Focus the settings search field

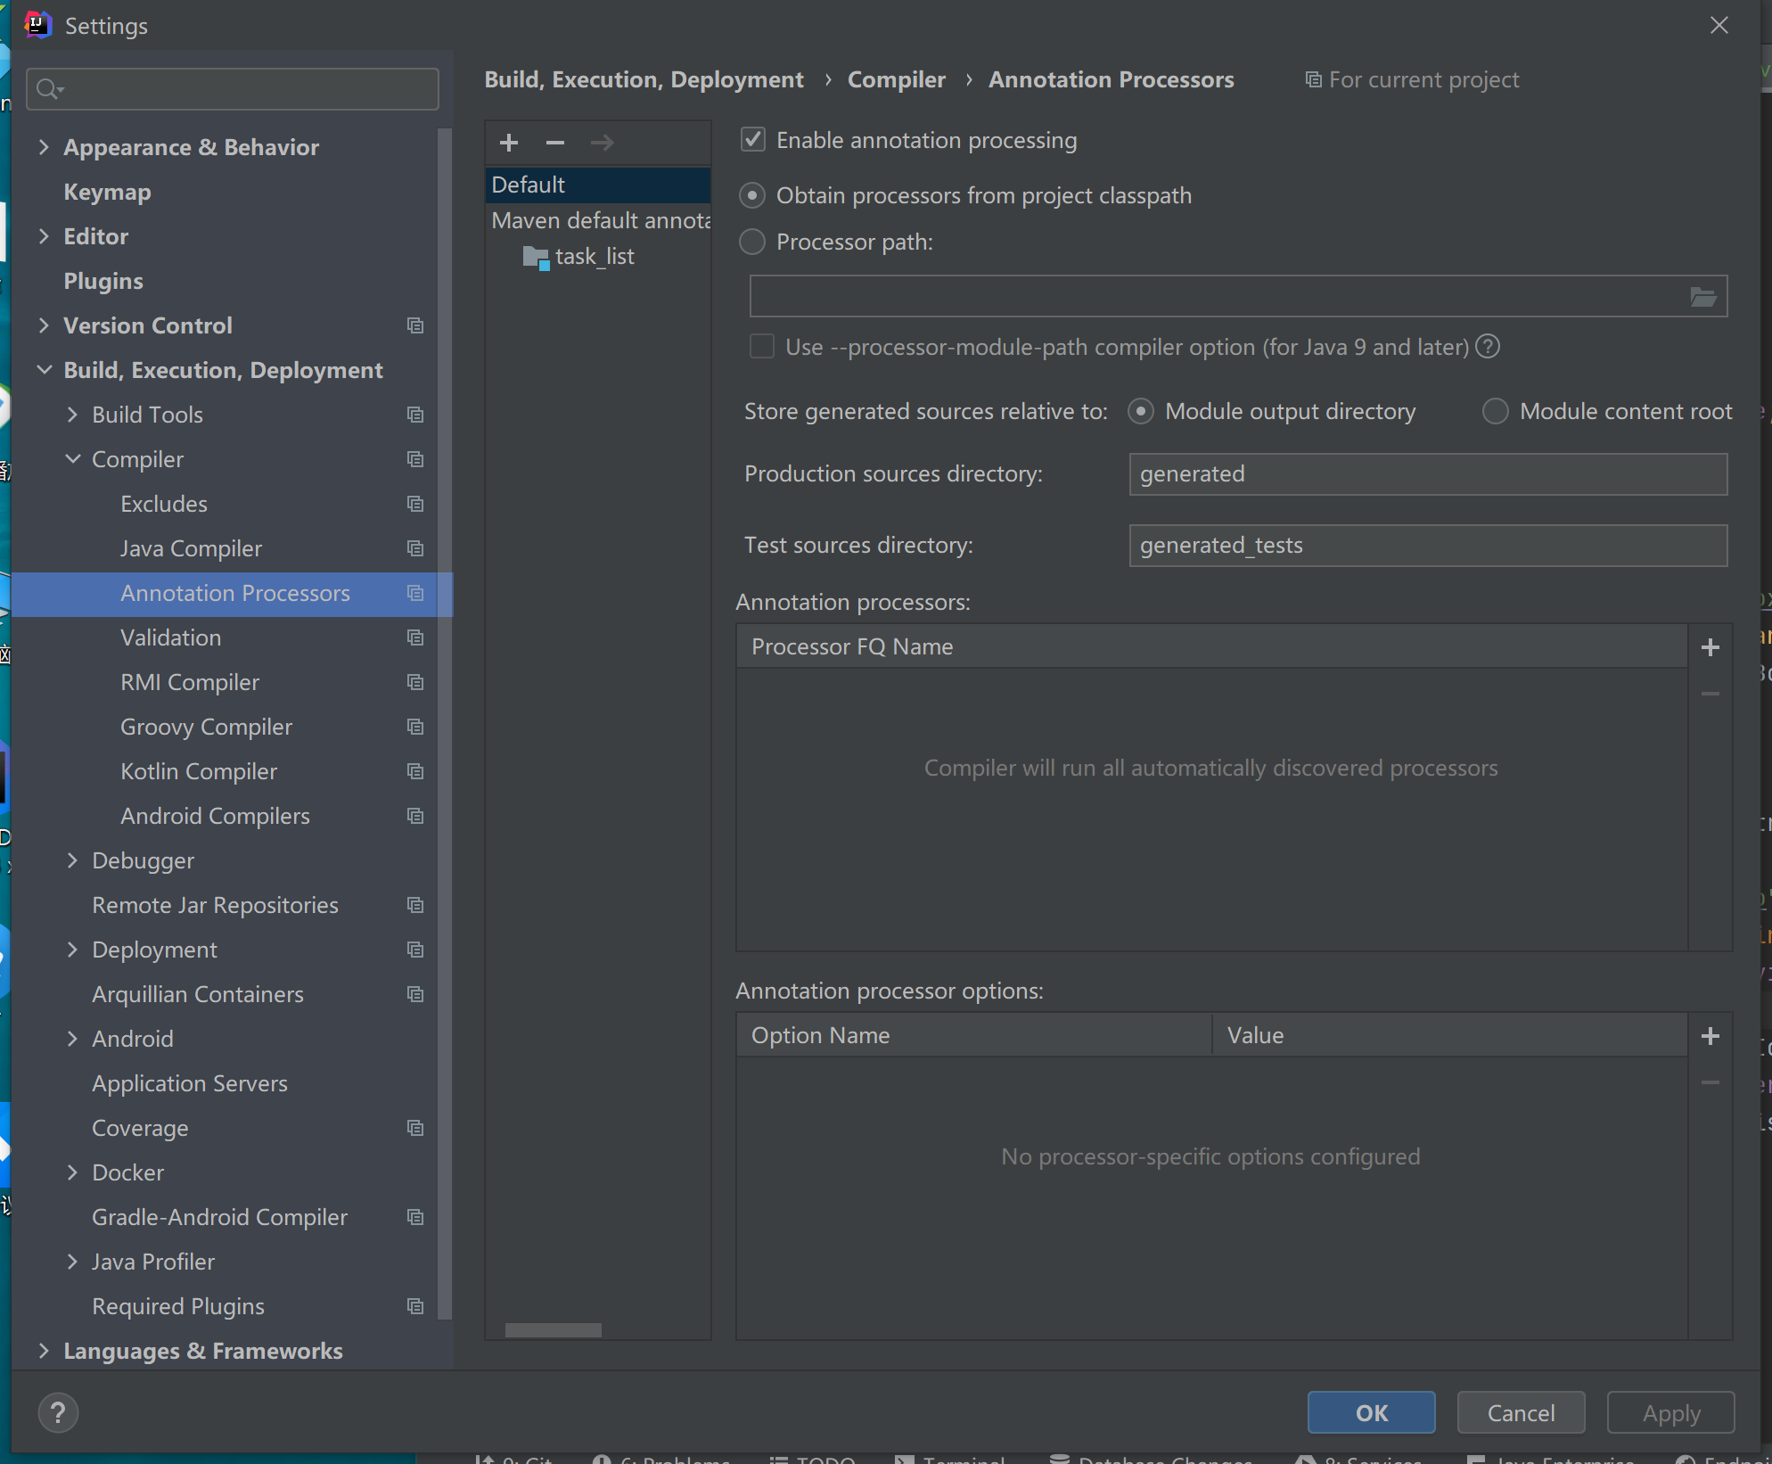[233, 89]
